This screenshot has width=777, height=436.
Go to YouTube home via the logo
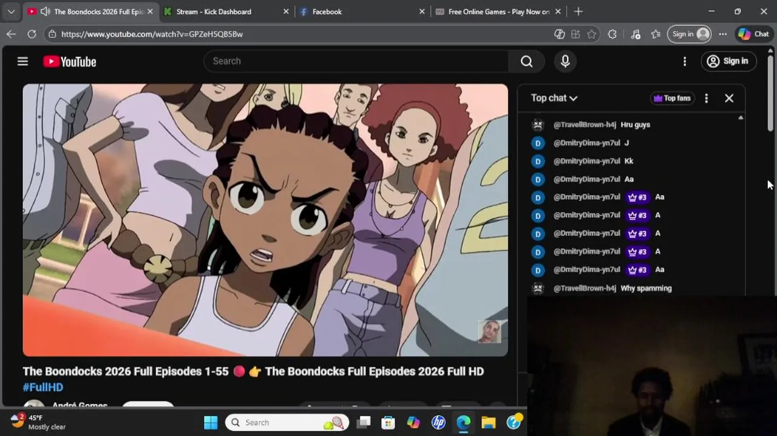tap(70, 61)
